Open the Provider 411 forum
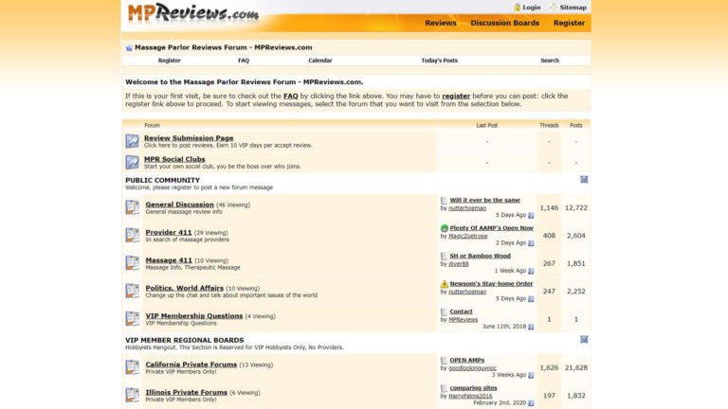 (x=169, y=232)
